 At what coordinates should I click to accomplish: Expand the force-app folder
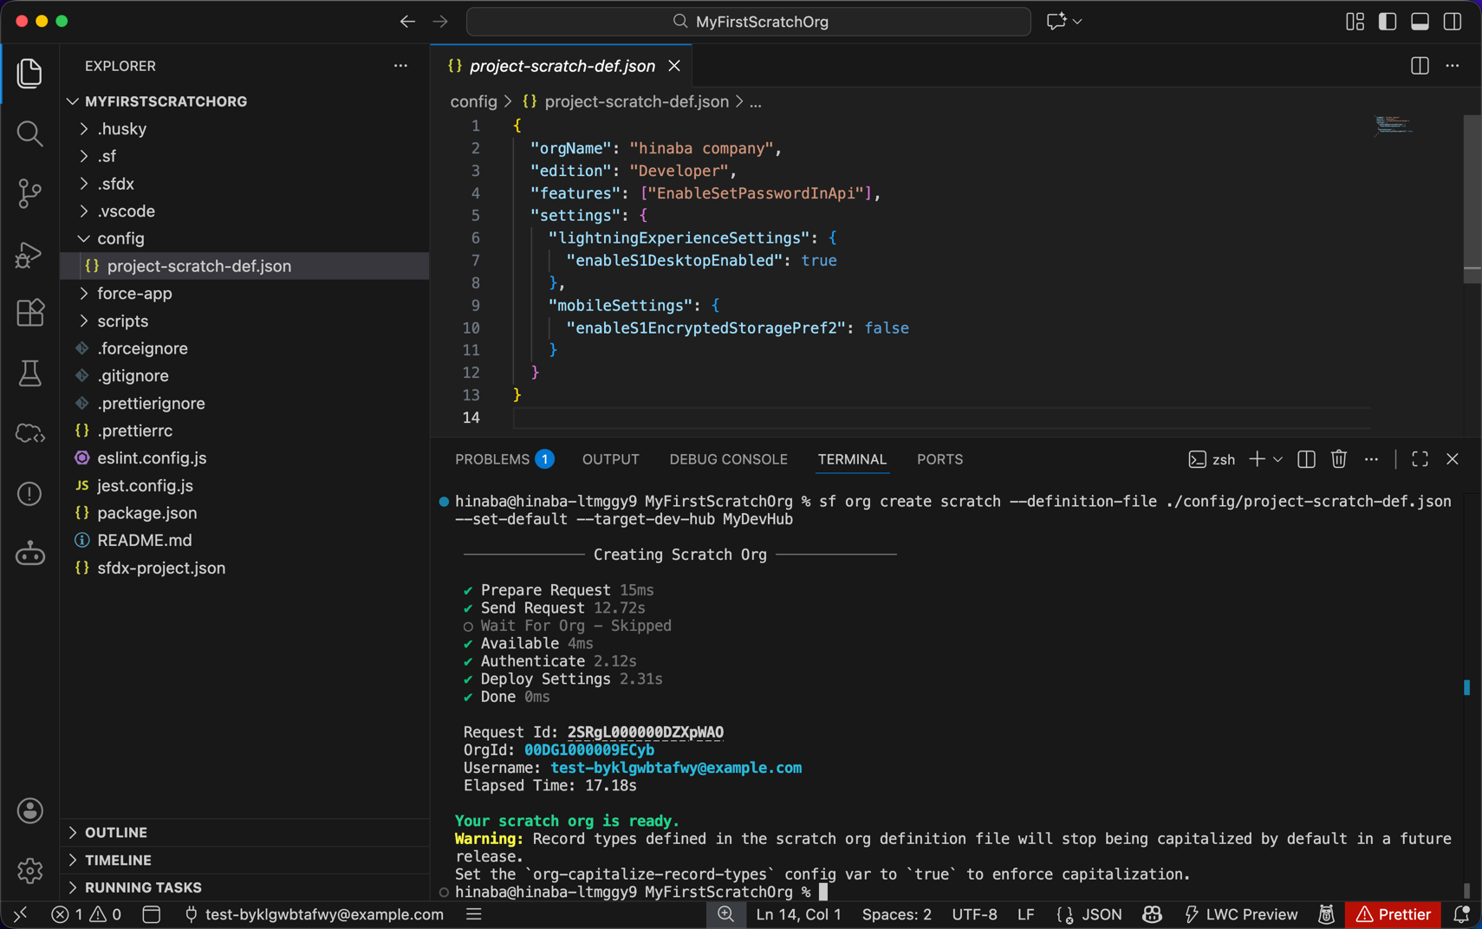134,294
